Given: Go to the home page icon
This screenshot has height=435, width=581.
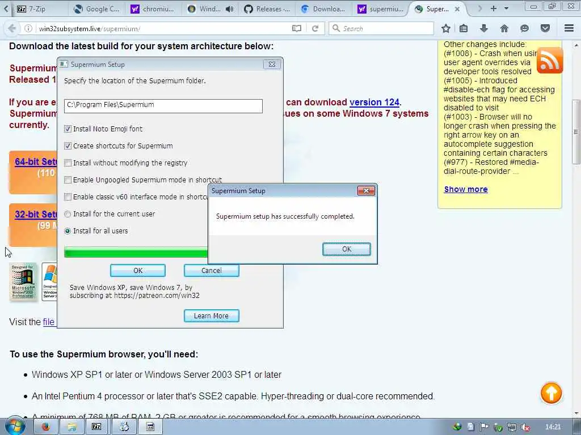Looking at the screenshot, I should tap(504, 28).
